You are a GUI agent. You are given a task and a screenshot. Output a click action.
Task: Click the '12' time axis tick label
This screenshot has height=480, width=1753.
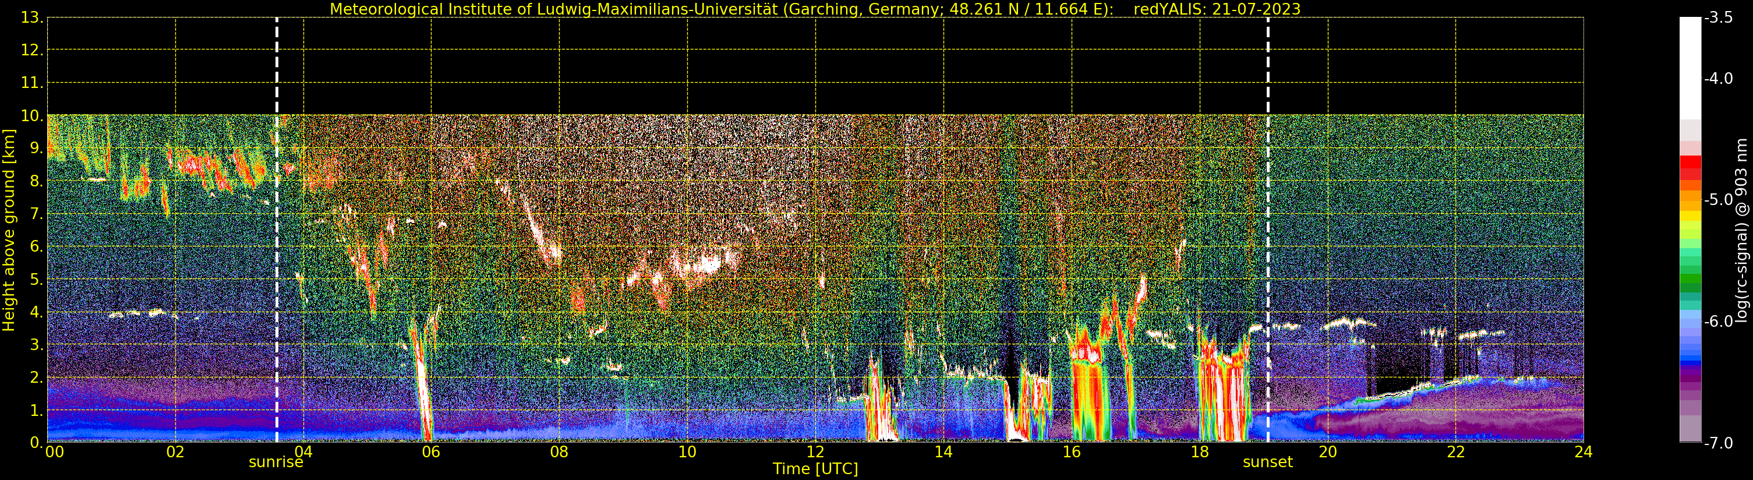[x=815, y=452]
